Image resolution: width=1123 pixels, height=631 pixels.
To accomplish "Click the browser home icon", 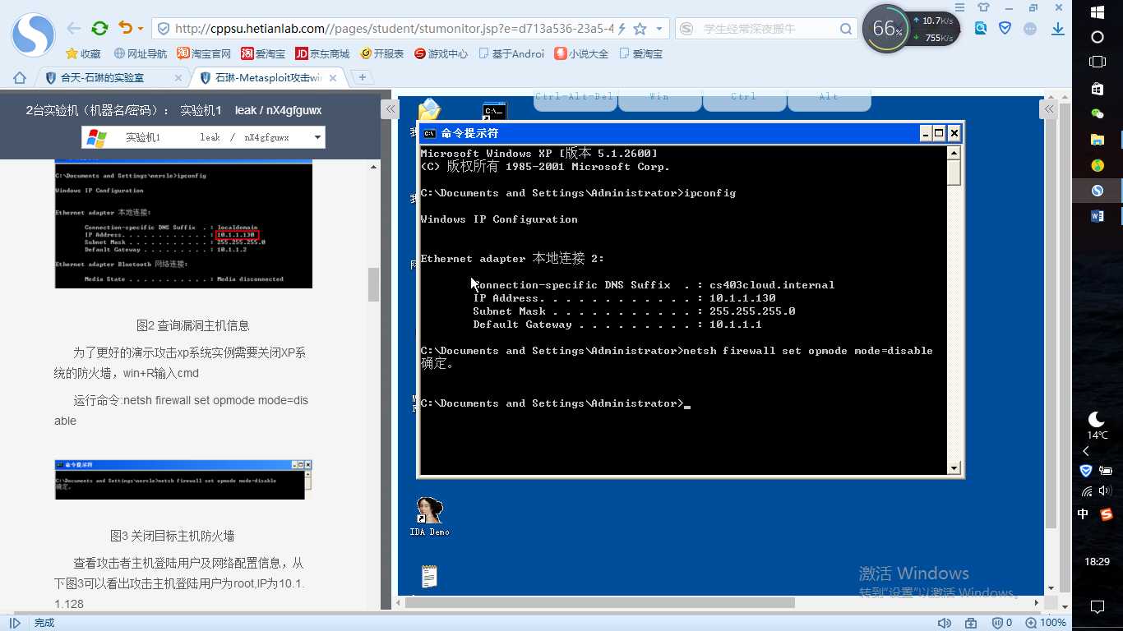I will click(20, 77).
